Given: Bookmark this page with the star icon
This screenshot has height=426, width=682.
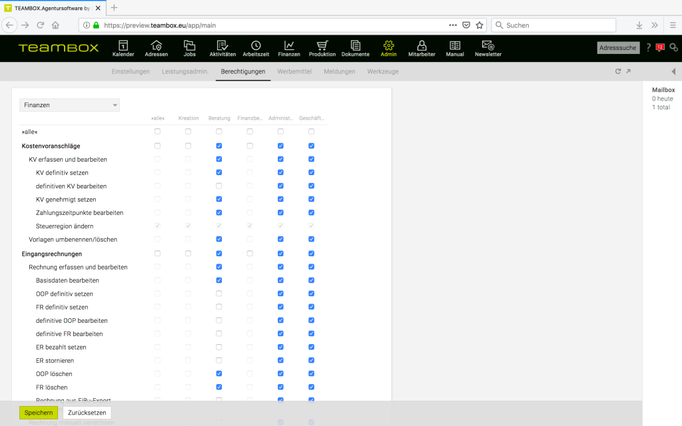Looking at the screenshot, I should [x=480, y=25].
